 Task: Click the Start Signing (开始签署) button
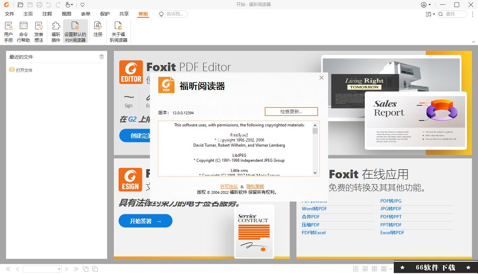(x=146, y=221)
